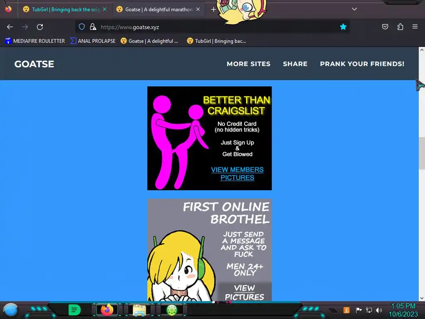This screenshot has width=425, height=319.
Task: Open the Goatse bookmark in bookmarks toolbar
Action: pos(149,41)
